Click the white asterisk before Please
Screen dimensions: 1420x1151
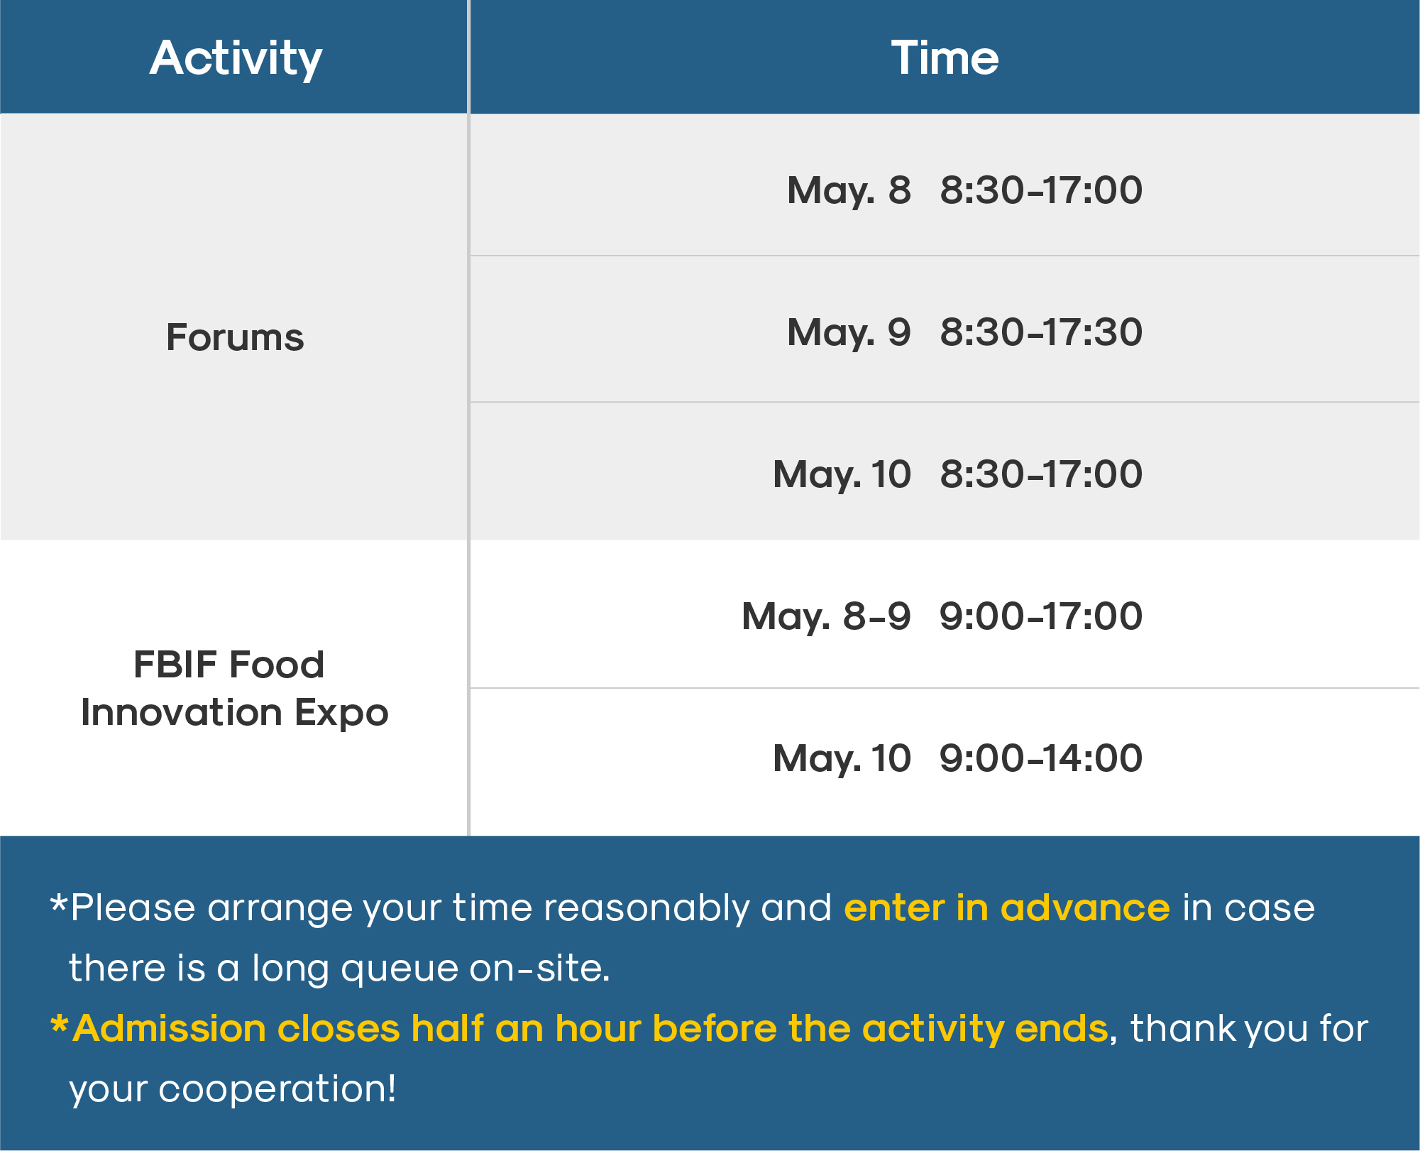coord(59,904)
